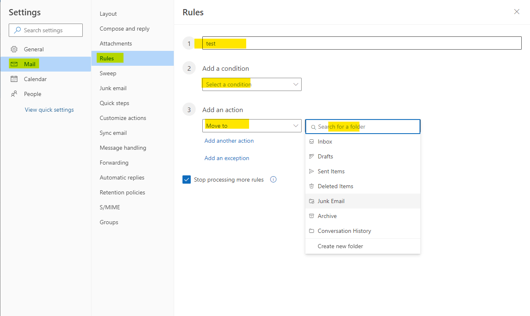Click the magnifier icon in folder search box

[313, 127]
